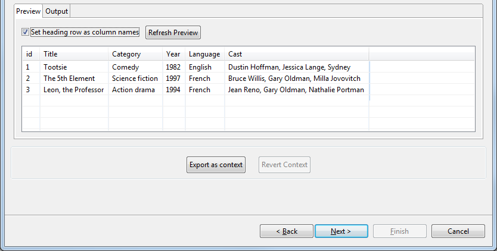The height and width of the screenshot is (251, 497).
Task: Select the Year column header
Action: tap(173, 54)
